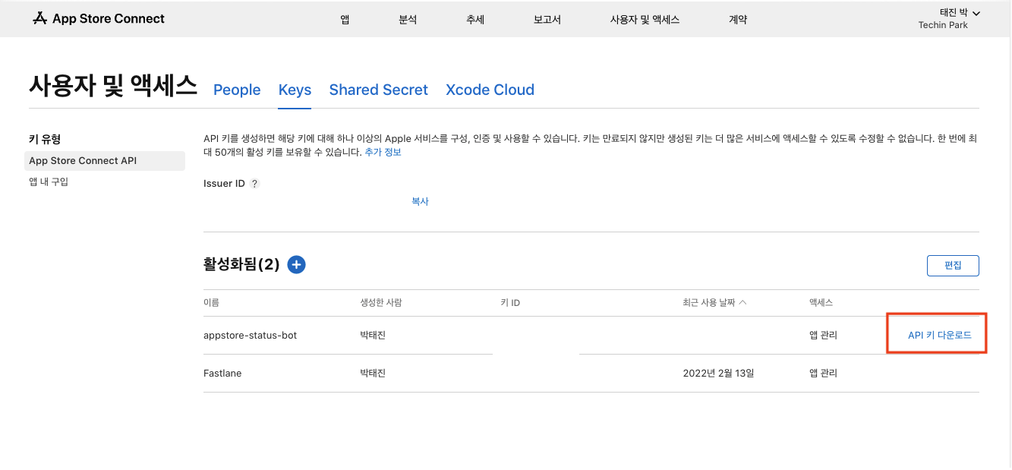Select the Keys tab
1012x470 pixels.
click(295, 90)
